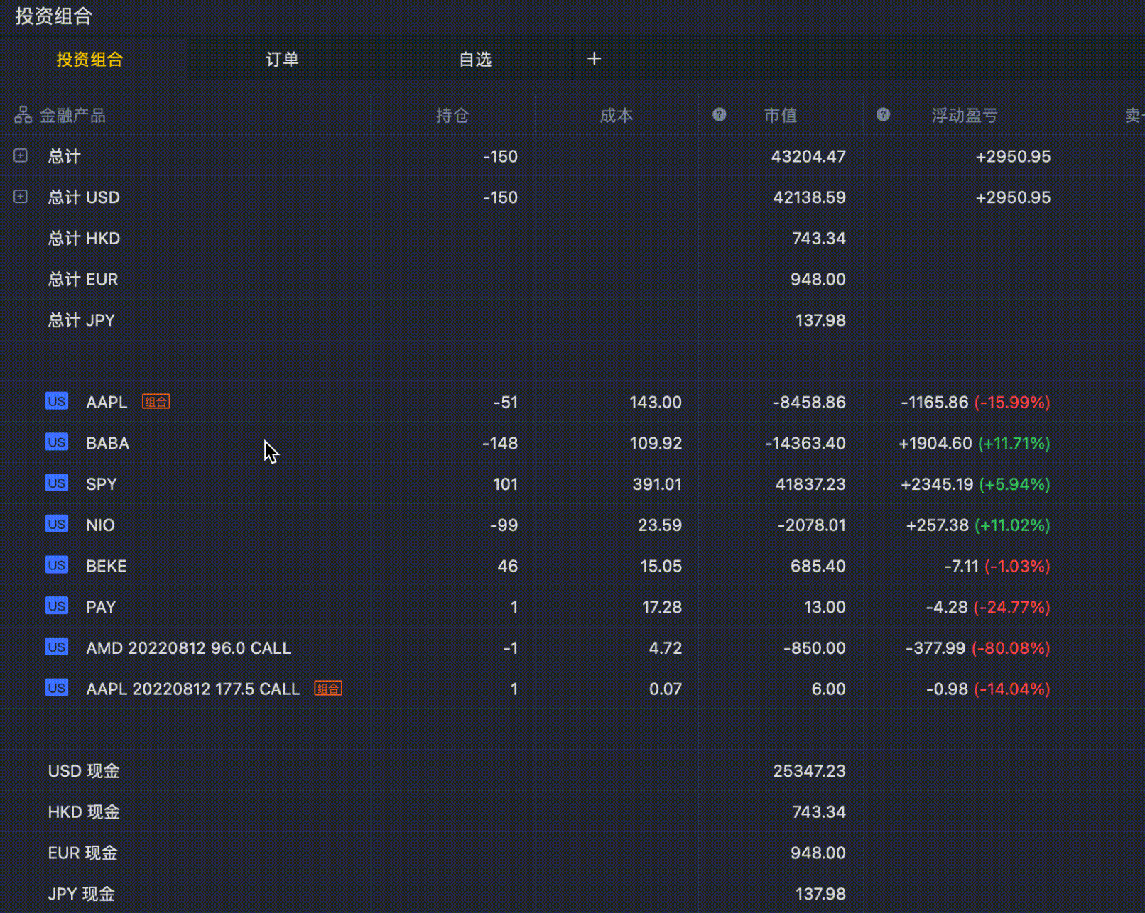Open the AMD 20220812 96.0 CALL position

[188, 648]
